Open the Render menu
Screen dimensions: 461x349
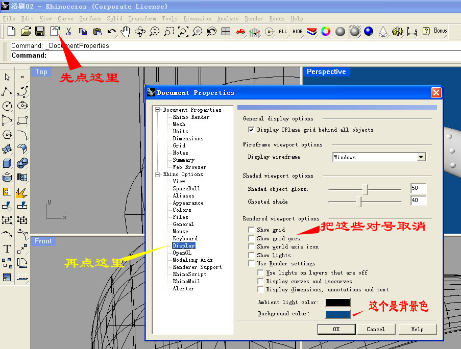pyautogui.click(x=254, y=19)
